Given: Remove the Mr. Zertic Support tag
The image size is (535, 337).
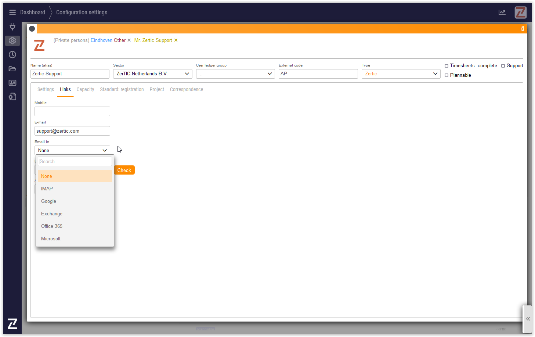Looking at the screenshot, I should [176, 40].
